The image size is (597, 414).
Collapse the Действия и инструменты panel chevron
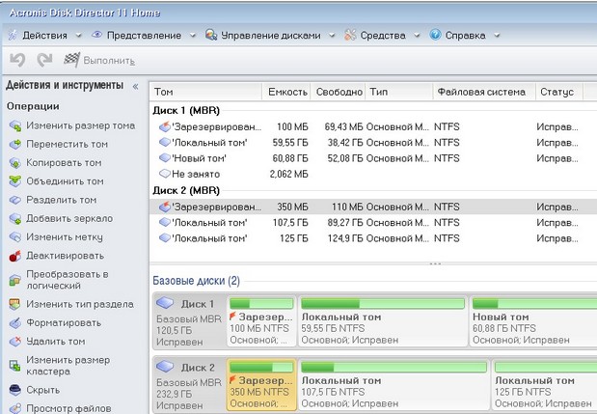coord(135,87)
